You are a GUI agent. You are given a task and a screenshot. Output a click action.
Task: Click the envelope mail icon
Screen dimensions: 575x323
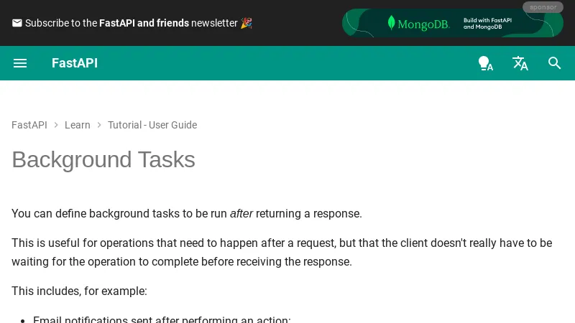click(x=17, y=23)
